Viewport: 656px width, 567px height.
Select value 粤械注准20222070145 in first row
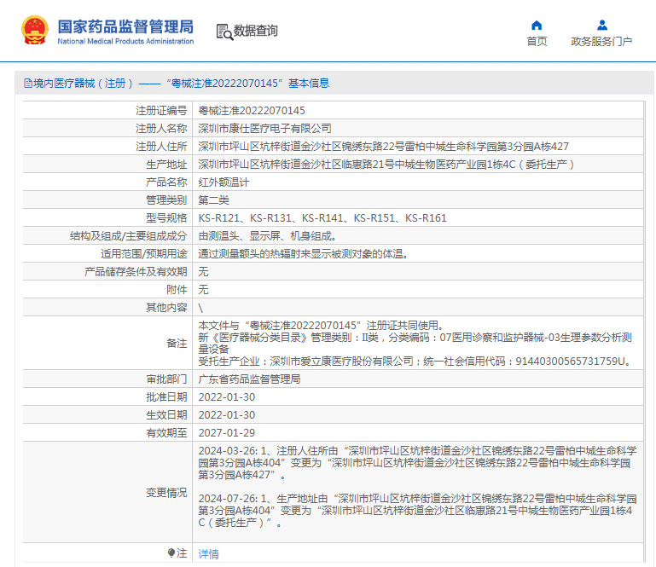click(x=252, y=110)
